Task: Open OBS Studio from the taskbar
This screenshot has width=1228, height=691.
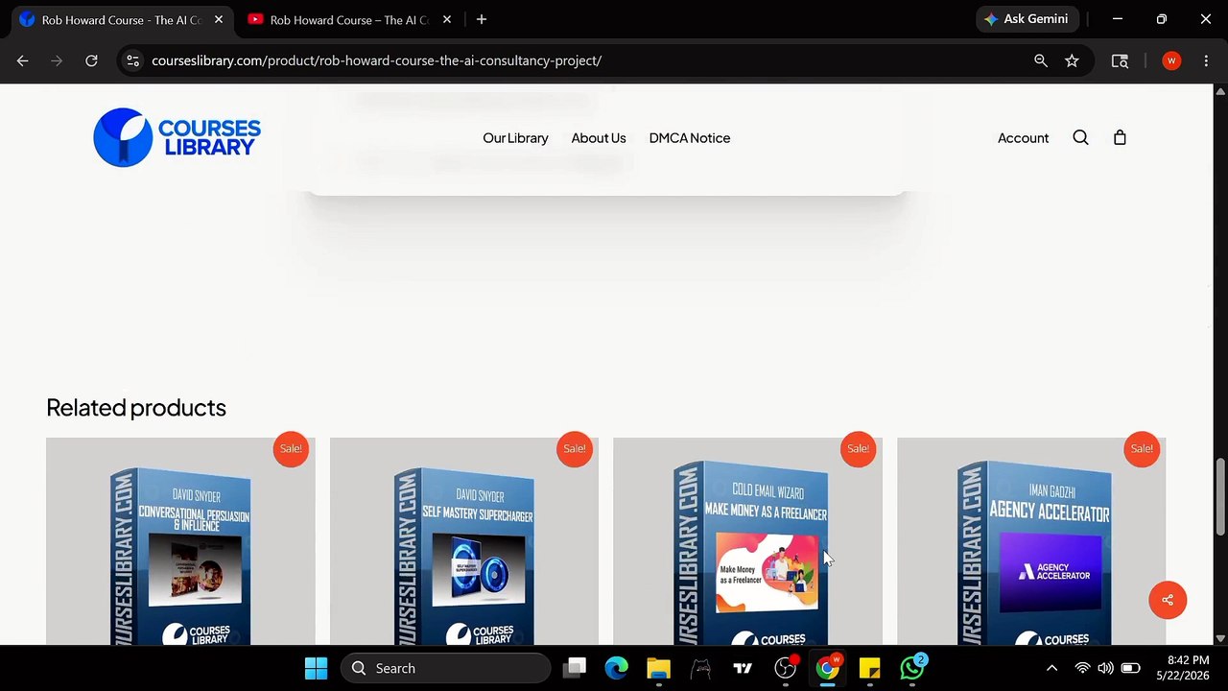Action: click(786, 668)
